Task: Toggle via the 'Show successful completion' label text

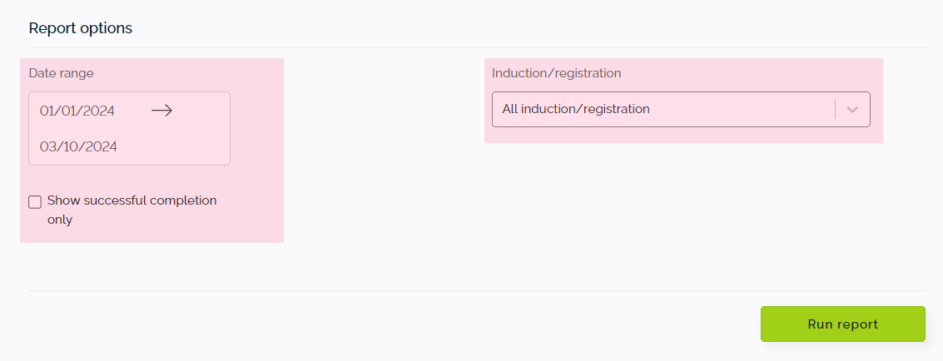Action: (132, 200)
